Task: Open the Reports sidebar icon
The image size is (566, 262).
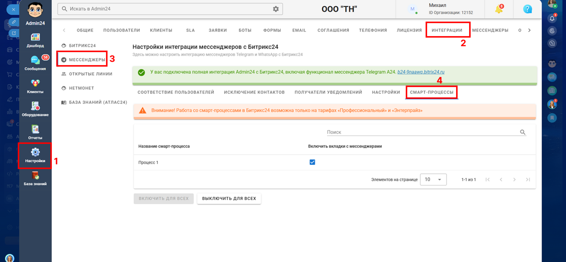Action: [x=35, y=132]
